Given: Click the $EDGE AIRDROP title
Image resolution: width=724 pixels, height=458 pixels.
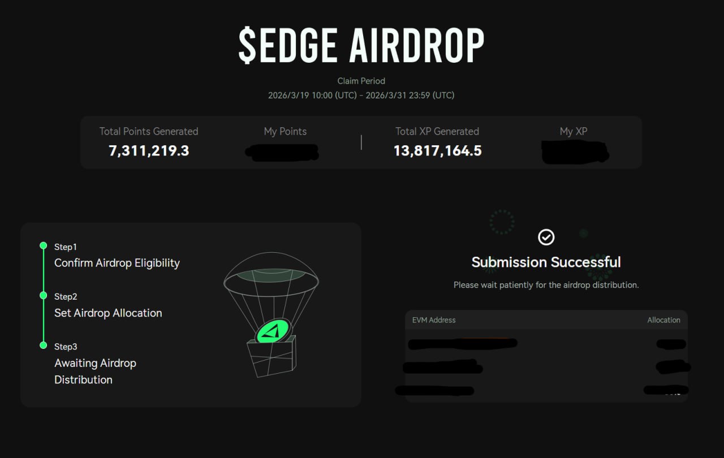Looking at the screenshot, I should [361, 45].
